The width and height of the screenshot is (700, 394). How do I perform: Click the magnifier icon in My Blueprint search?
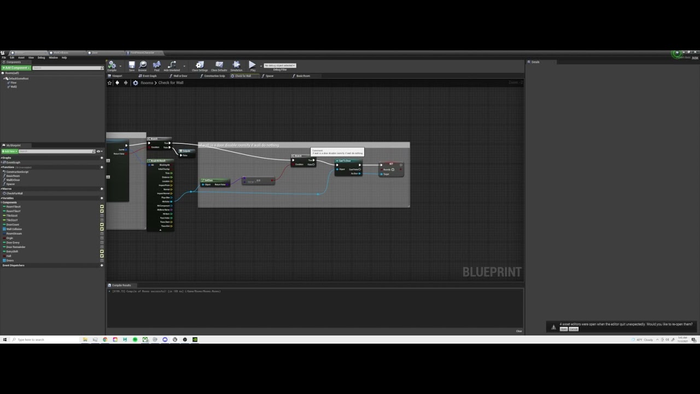tap(94, 151)
